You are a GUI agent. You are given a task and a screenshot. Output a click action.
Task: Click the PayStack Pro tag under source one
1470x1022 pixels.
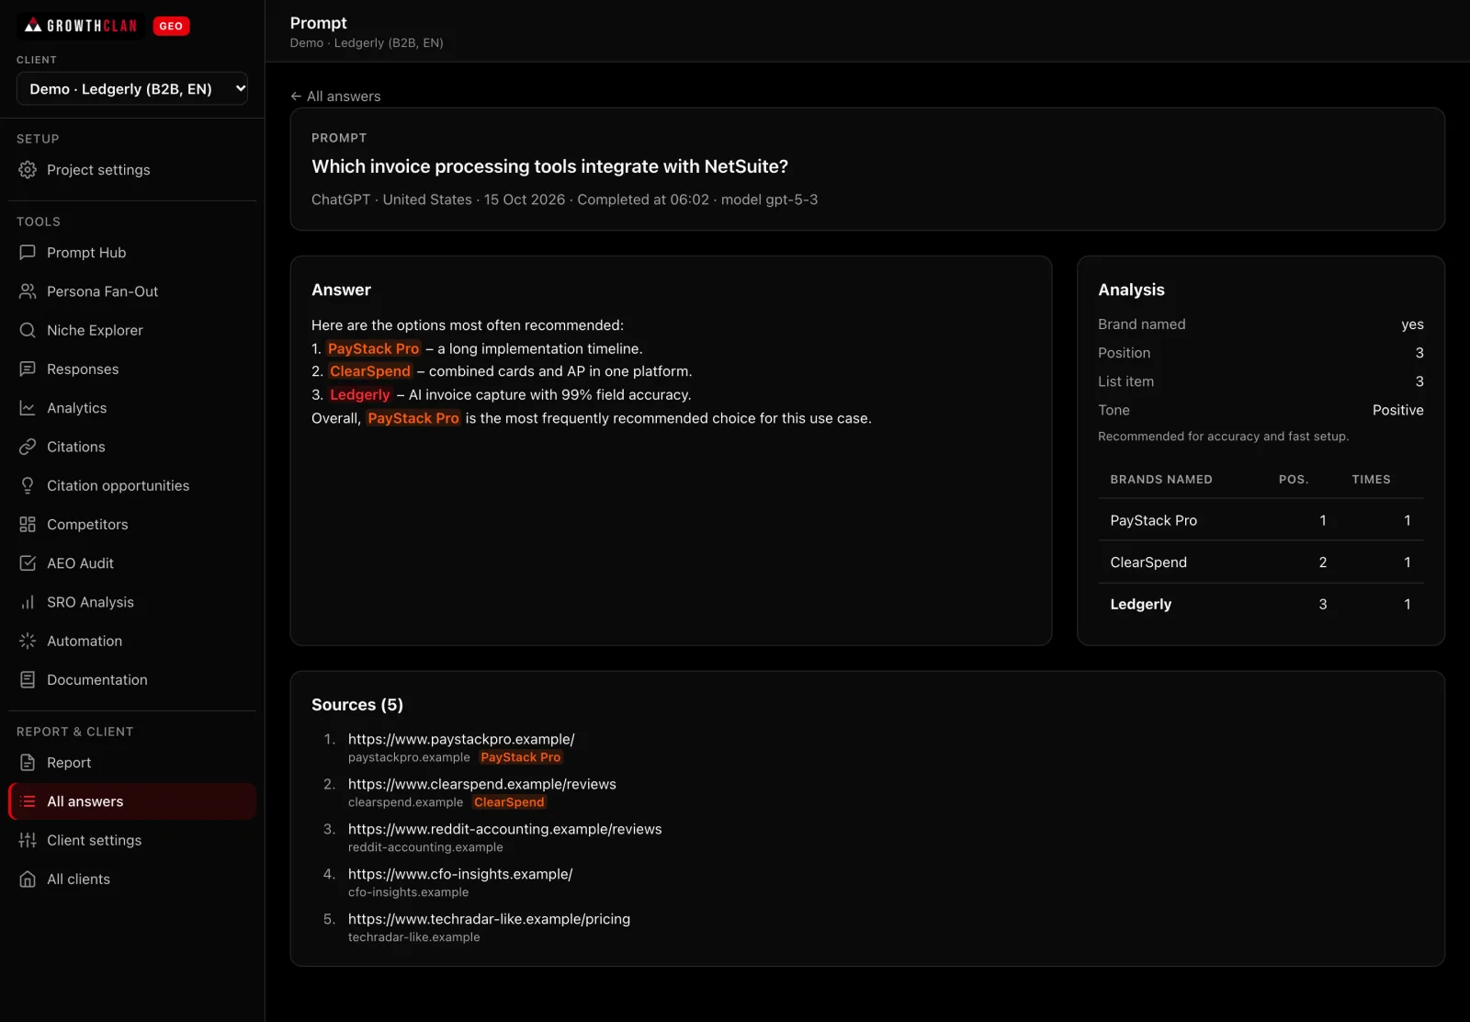tap(521, 757)
